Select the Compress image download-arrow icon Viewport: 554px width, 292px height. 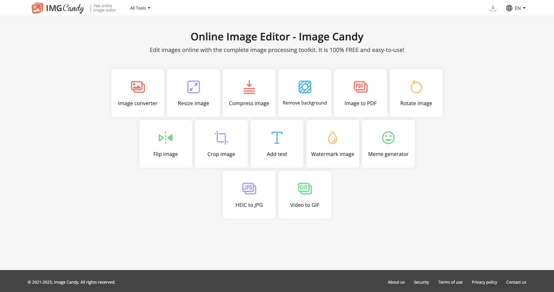point(249,87)
